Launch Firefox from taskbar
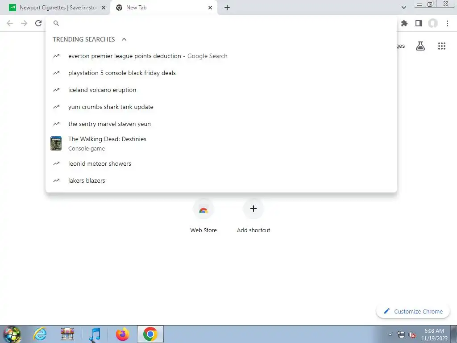The image size is (457, 343). tap(122, 334)
